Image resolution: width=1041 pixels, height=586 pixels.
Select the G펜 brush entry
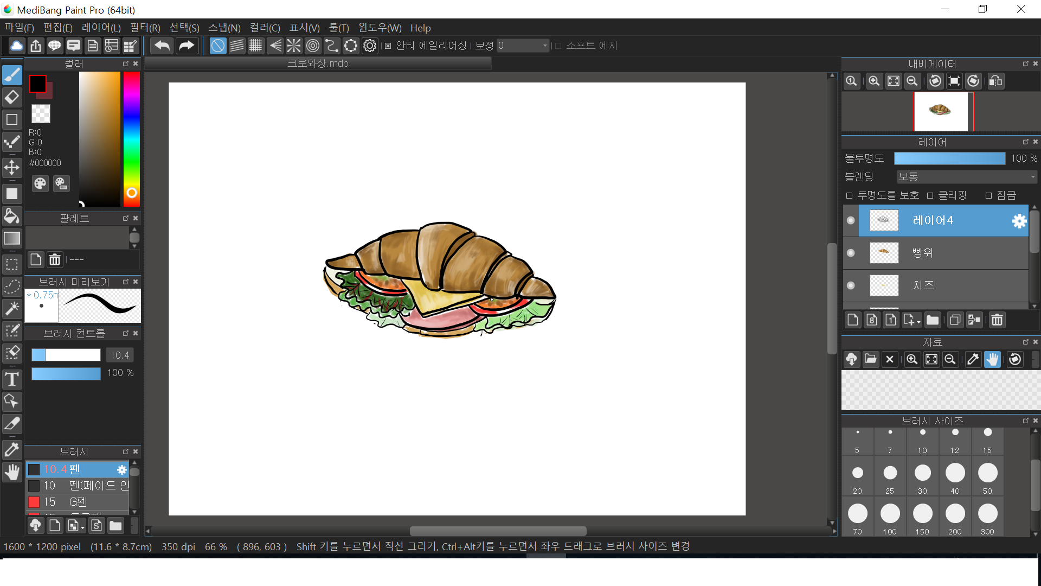point(78,502)
